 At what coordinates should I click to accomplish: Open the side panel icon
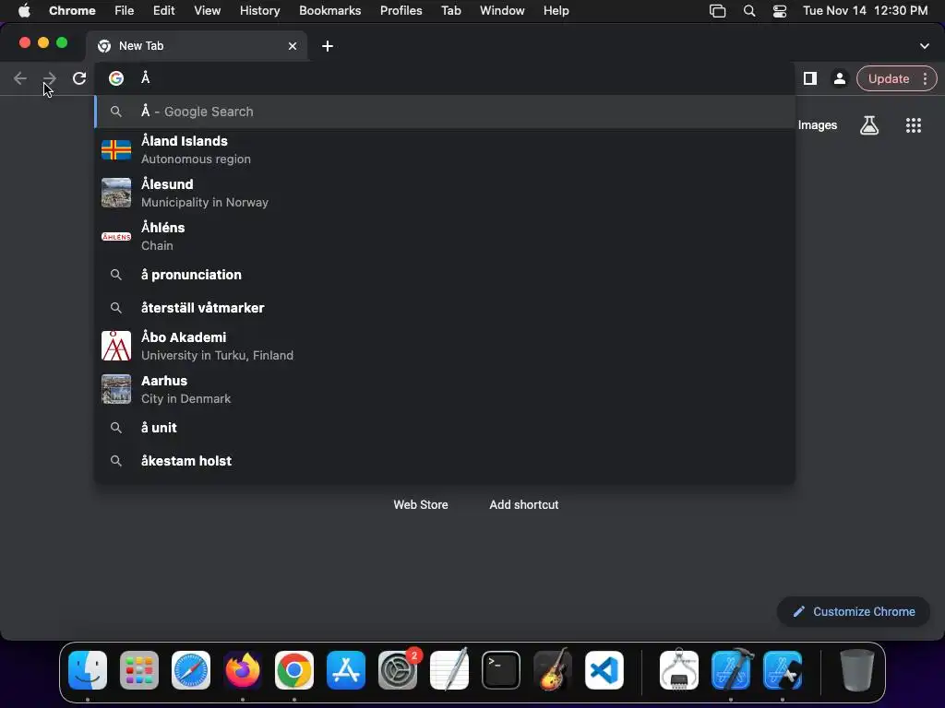point(810,78)
